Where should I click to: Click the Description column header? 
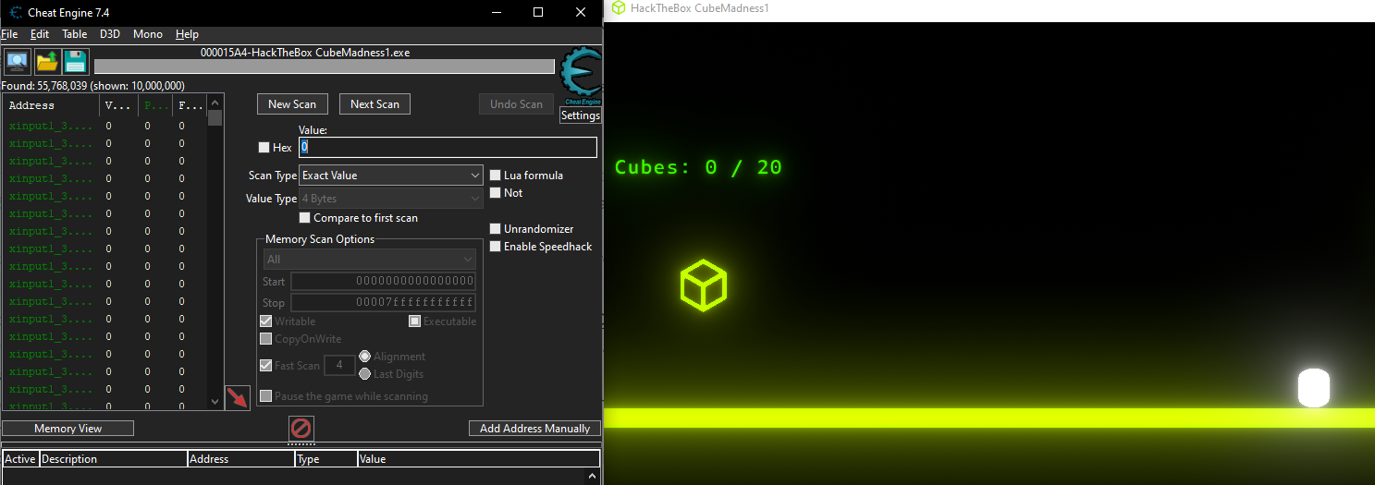pyautogui.click(x=113, y=459)
